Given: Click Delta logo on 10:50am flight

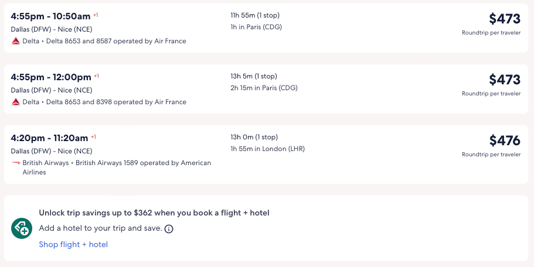Looking at the screenshot, I should [x=16, y=41].
